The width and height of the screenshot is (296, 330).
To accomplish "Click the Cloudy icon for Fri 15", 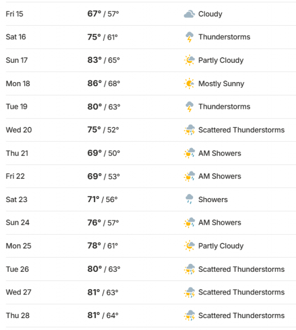I will (189, 14).
